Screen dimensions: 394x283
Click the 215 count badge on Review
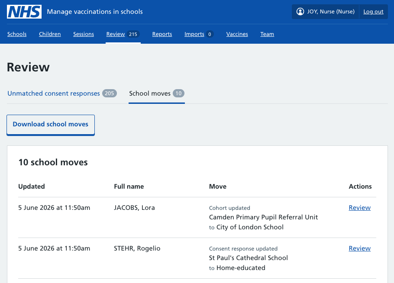[133, 34]
